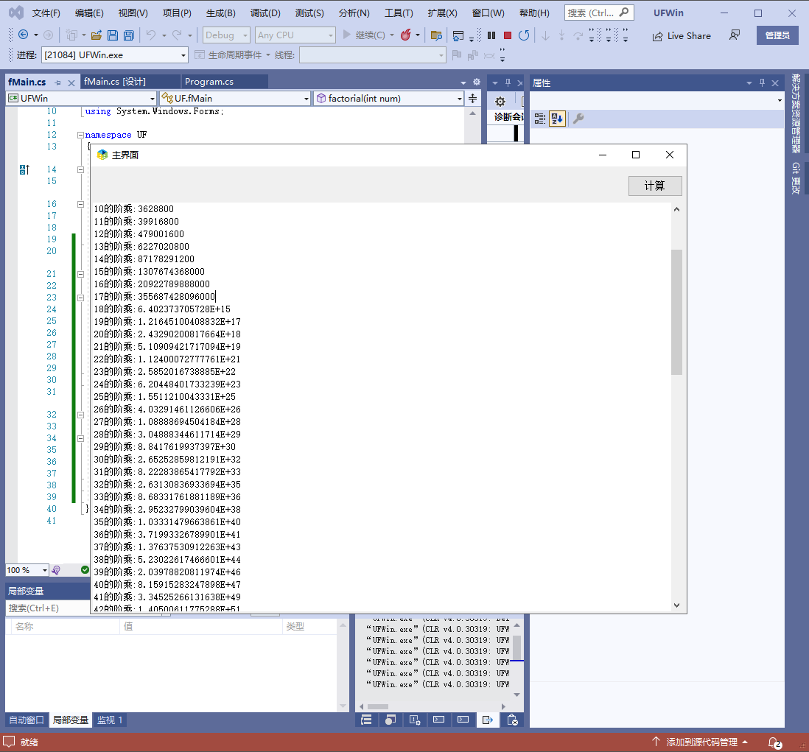
Task: Switch to 监视 1 tab
Action: 110,720
